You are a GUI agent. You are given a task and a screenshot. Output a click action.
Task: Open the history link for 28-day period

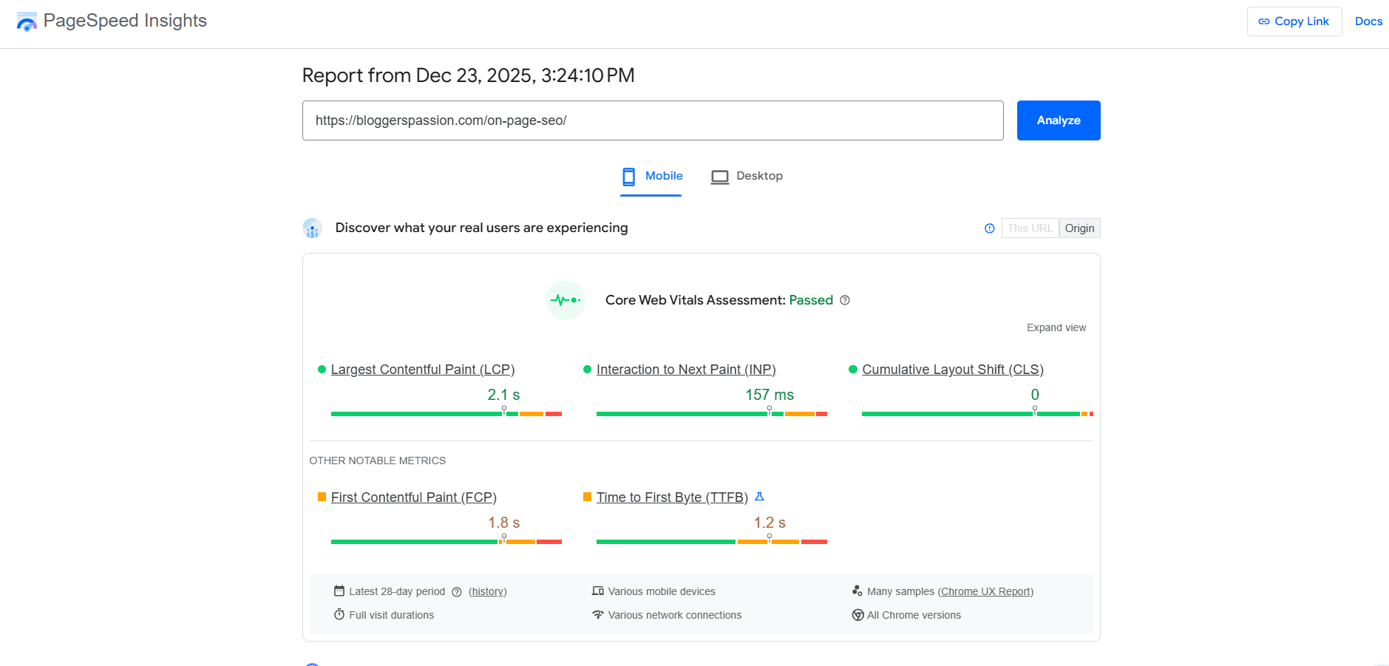tap(487, 591)
